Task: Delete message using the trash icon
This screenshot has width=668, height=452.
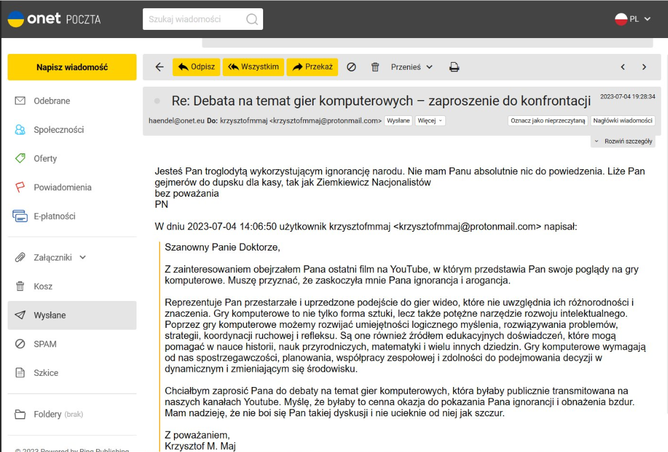Action: click(x=375, y=67)
